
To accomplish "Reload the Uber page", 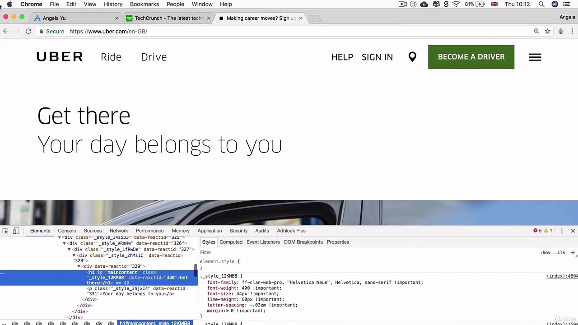I will [x=28, y=31].
